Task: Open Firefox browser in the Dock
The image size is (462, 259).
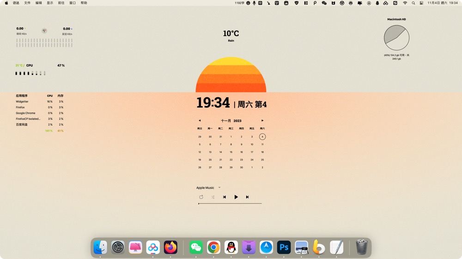Action: [170, 247]
